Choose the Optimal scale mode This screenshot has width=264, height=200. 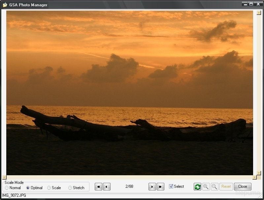[x=28, y=188]
